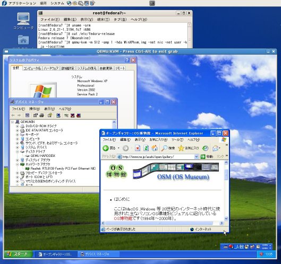Open the IE お気に入り(A) menu
The width and height of the screenshot is (281, 264).
tap(158, 139)
